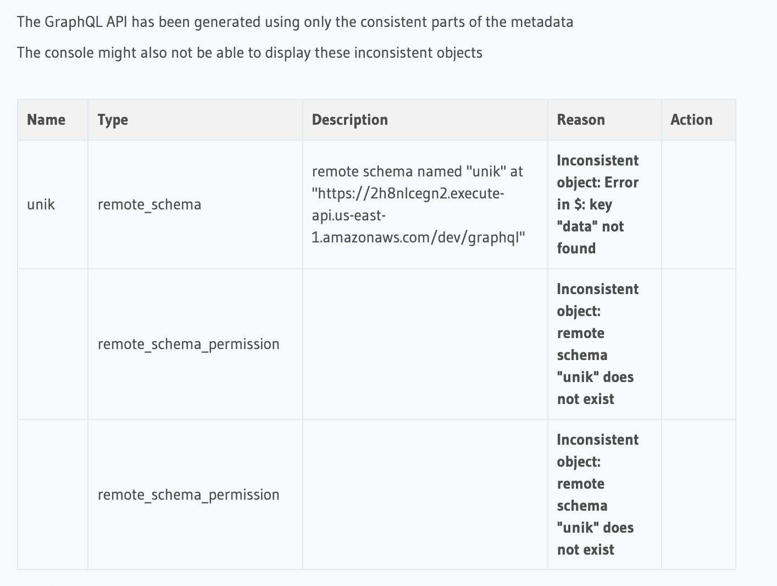Viewport: 777px width, 586px height.
Task: Click the empty Description cell in the last row
Action: (x=425, y=495)
